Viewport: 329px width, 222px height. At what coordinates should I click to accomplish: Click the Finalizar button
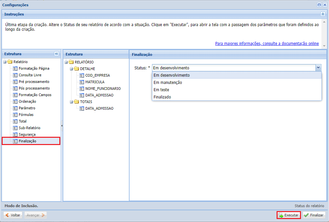pos(314,215)
